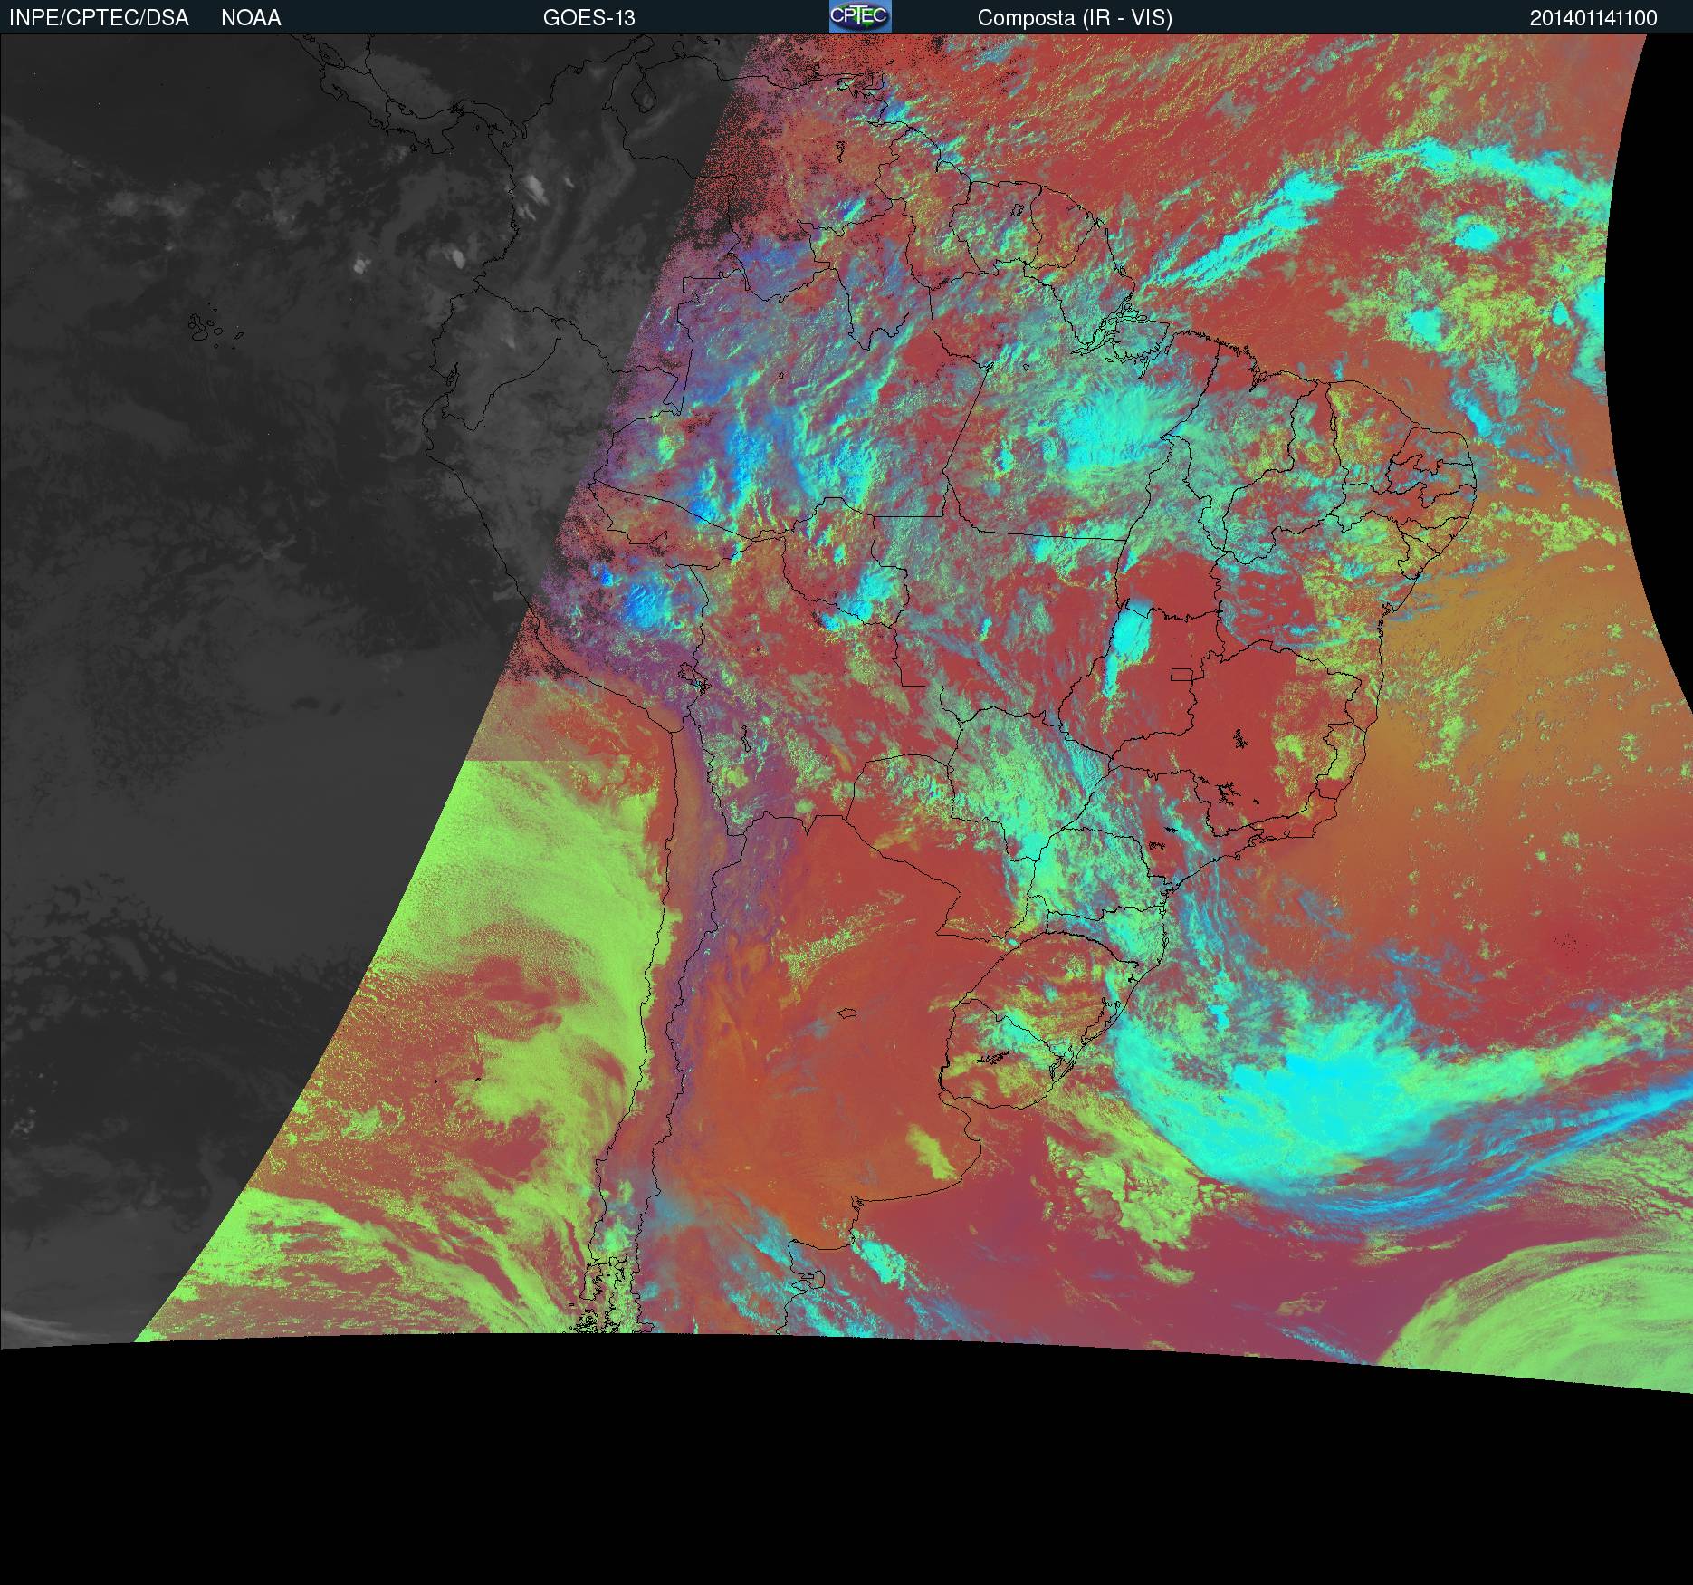Select the INPE/CPTEC/DSA header text
This screenshot has height=1585, width=1693.
coord(99,18)
